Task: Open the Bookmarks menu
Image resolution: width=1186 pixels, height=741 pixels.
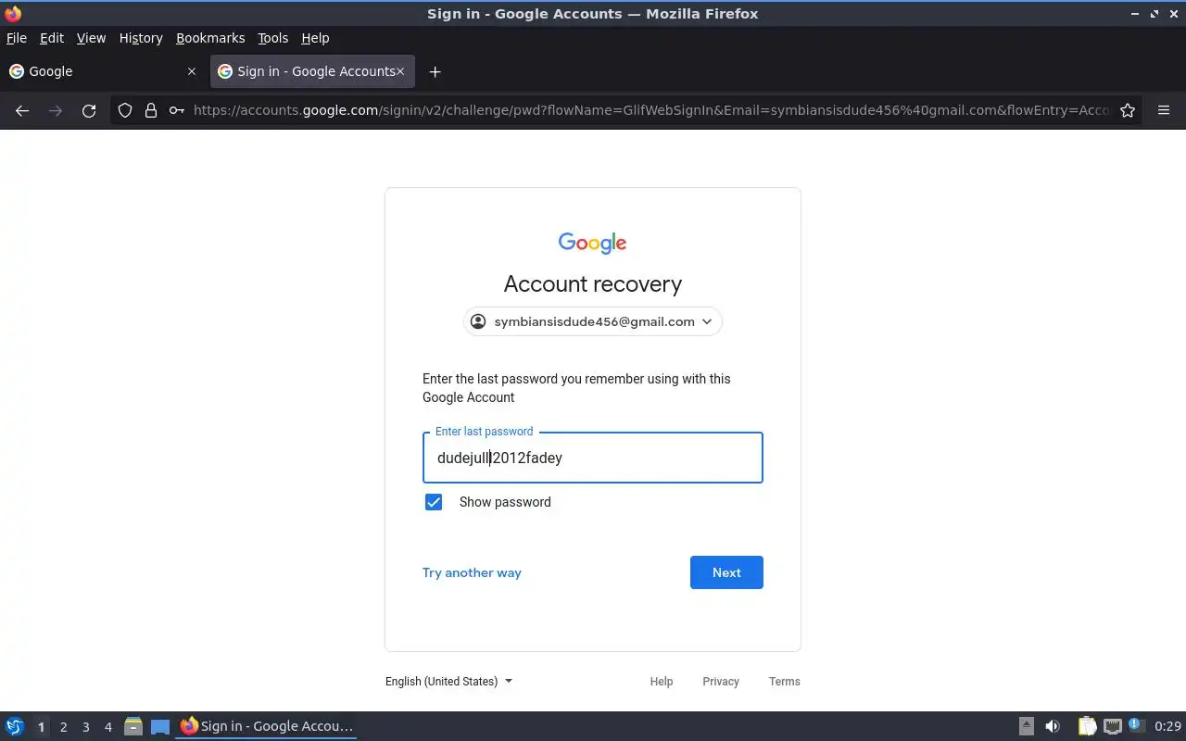Action: (210, 38)
